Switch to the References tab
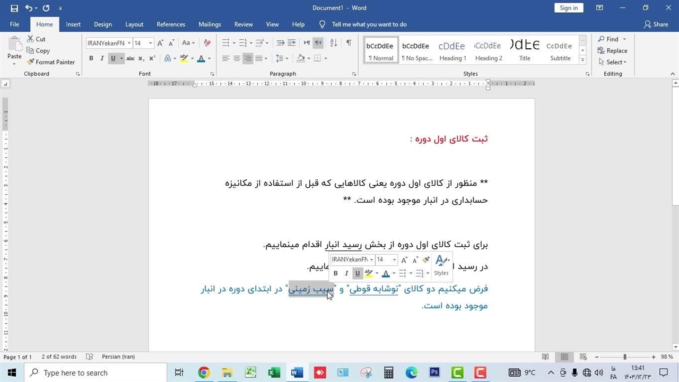Image resolution: width=679 pixels, height=382 pixels. pyautogui.click(x=171, y=24)
